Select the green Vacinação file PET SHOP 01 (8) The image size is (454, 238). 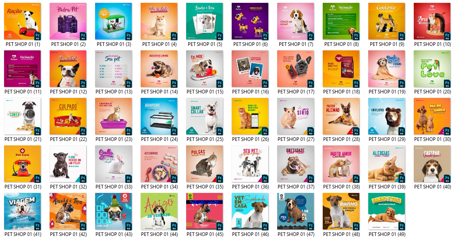coord(341,21)
